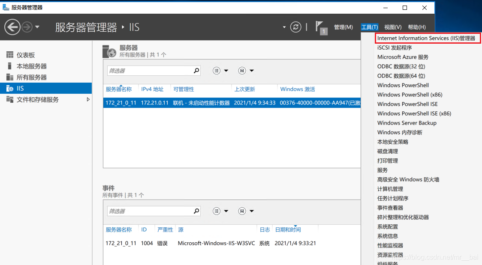Open 服务 from tools menu

coord(382,170)
